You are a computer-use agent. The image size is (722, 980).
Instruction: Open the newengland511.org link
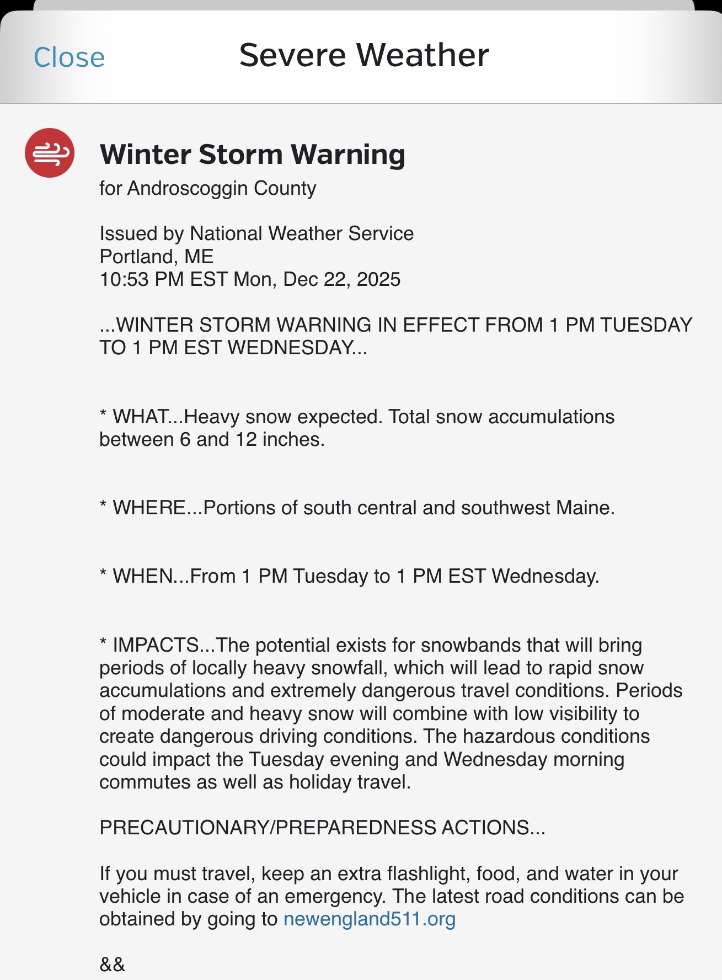pos(369,919)
